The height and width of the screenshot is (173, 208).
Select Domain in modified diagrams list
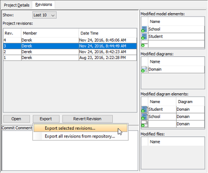tap(177, 69)
